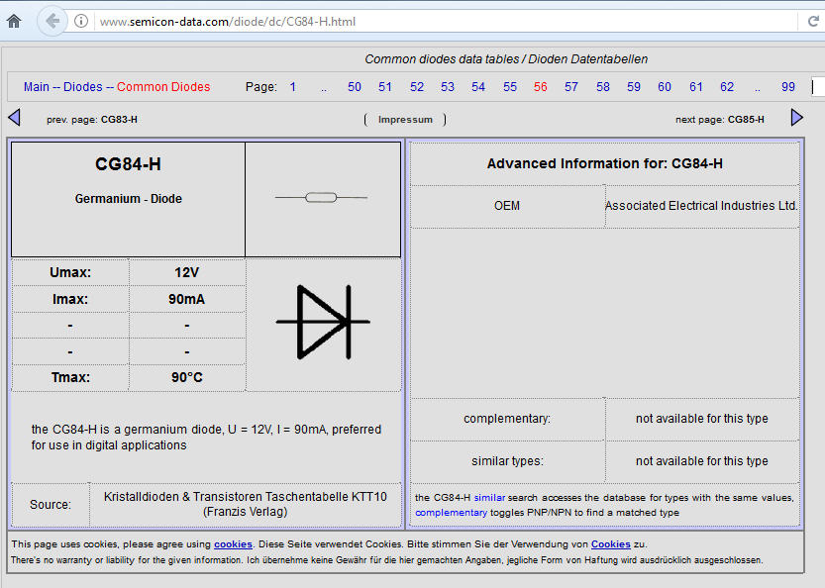Open the next page CG85-H link

coord(746,120)
